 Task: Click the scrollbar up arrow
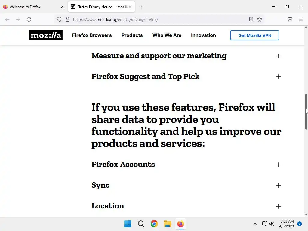click(306, 27)
